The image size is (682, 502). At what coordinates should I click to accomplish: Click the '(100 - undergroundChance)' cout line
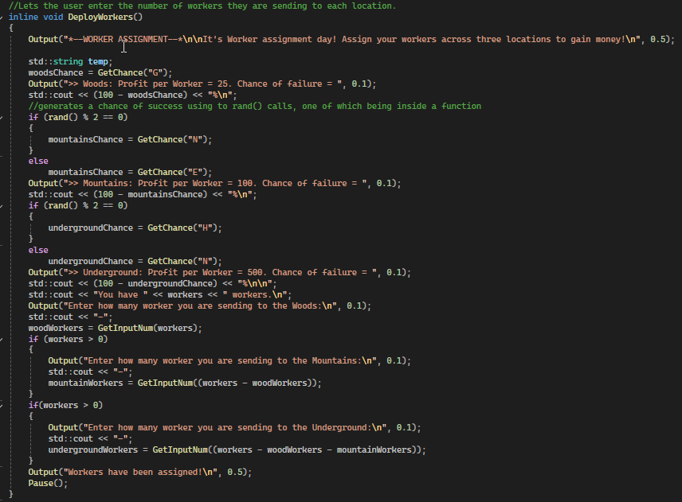[x=153, y=283]
